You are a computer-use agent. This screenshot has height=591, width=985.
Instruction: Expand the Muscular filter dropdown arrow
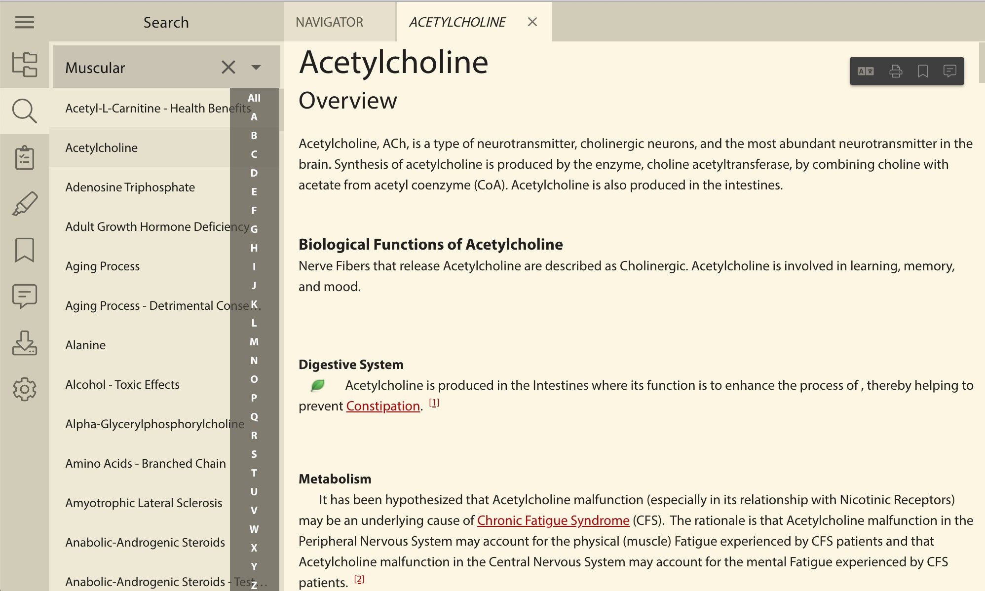[x=256, y=67]
